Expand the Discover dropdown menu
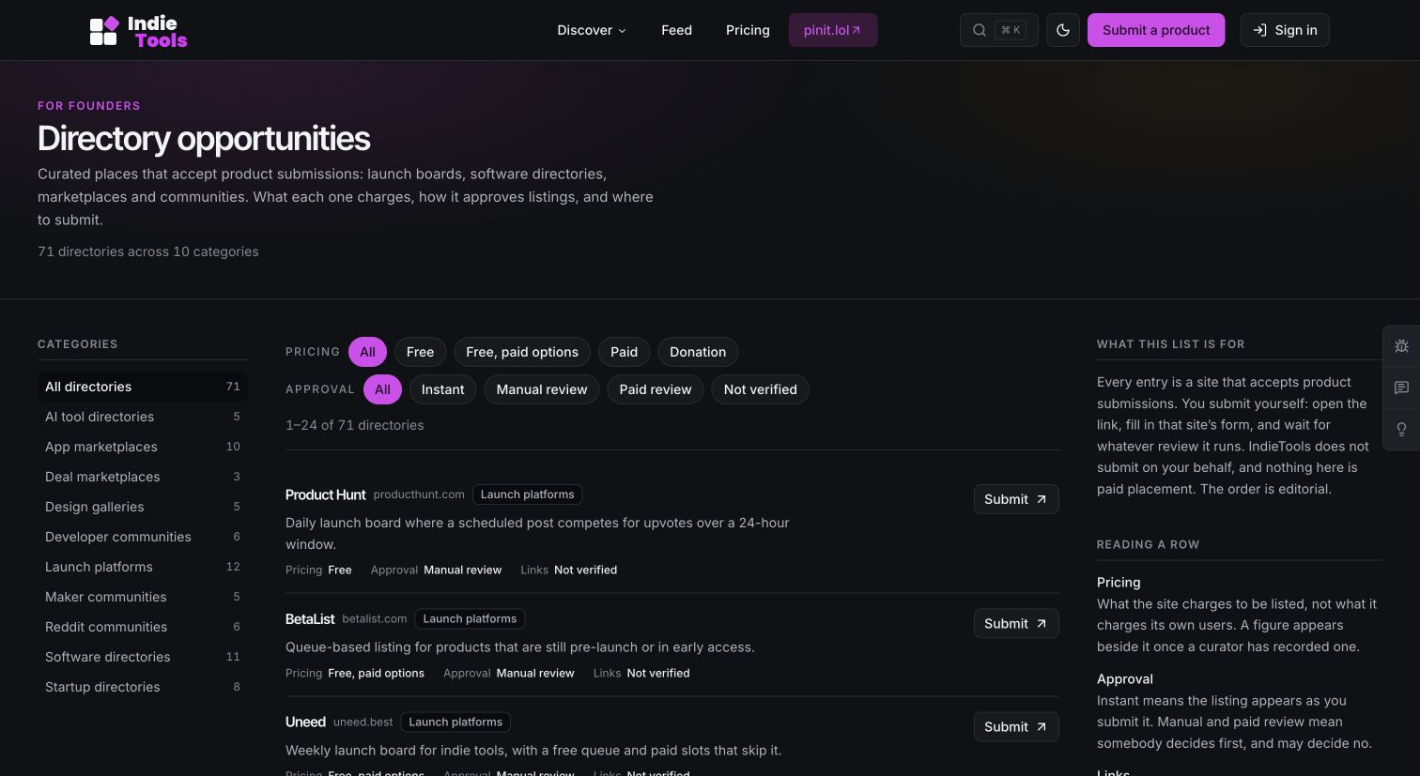1420x776 pixels. point(592,30)
